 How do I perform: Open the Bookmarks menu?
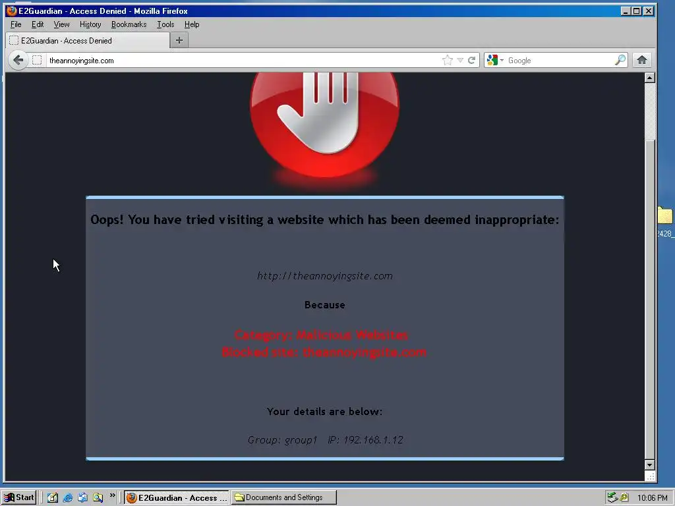pyautogui.click(x=129, y=24)
